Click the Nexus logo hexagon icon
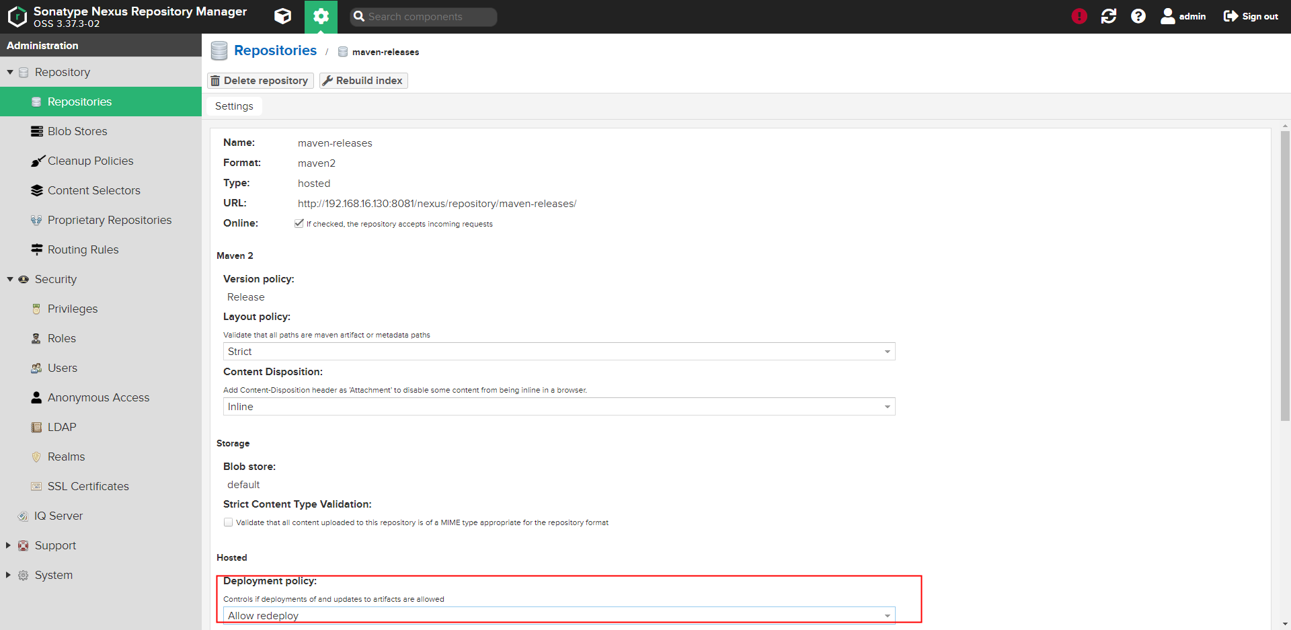Screen dimensions: 1291x630 point(17,16)
